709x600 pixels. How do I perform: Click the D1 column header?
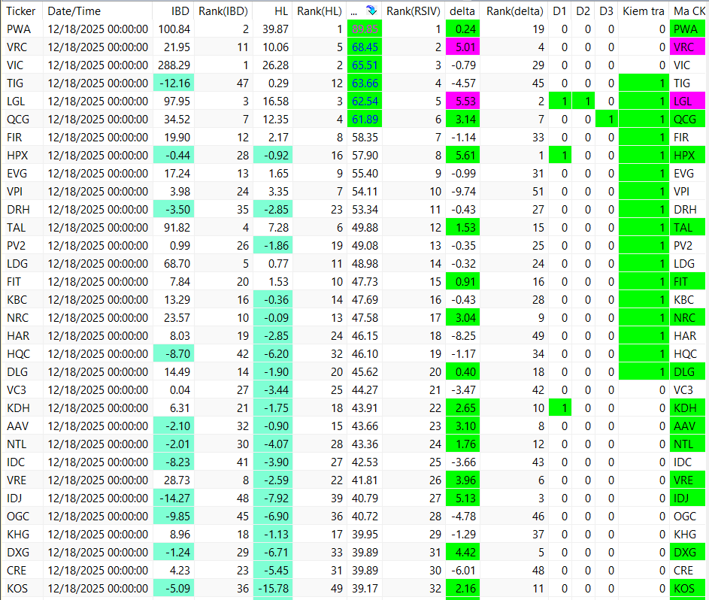click(x=559, y=11)
